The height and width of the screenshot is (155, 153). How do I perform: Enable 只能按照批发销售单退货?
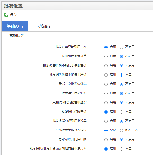[x=106, y=103]
